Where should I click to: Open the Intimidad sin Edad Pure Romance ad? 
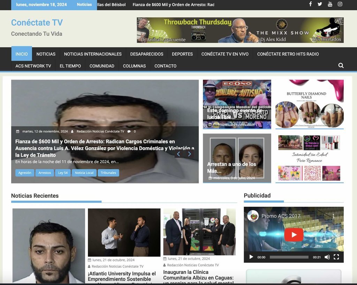(310, 158)
